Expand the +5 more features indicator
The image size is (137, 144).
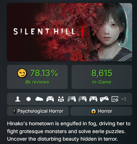click(124, 99)
